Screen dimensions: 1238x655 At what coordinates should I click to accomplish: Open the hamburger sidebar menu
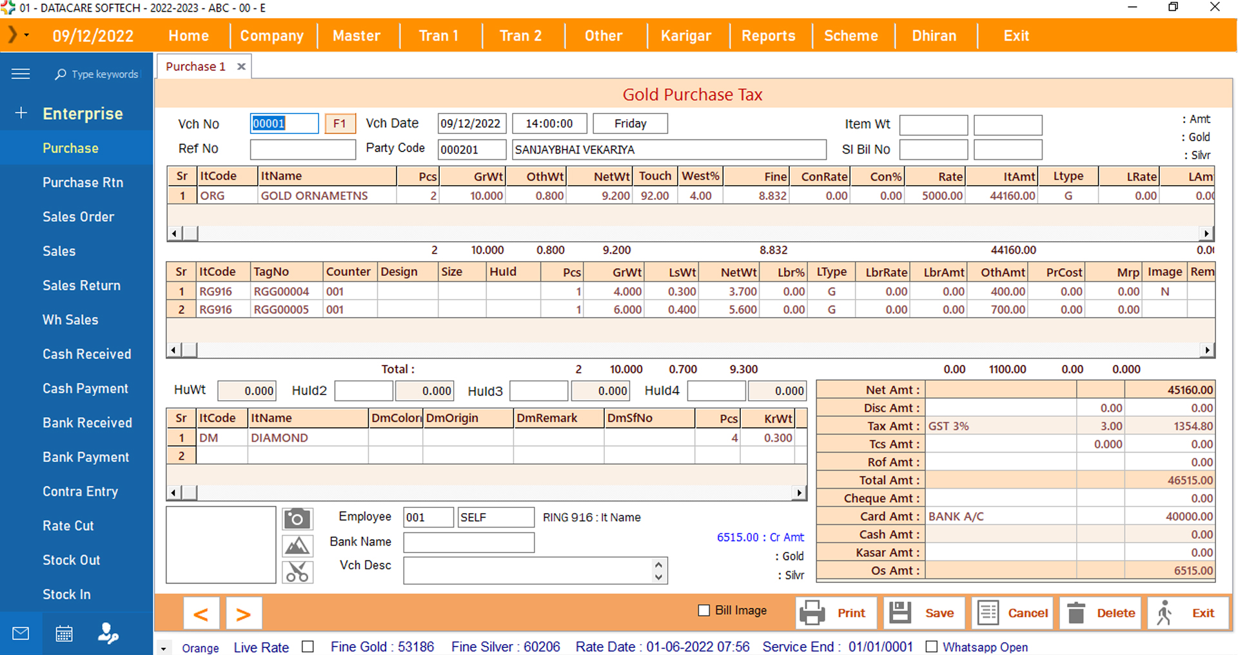[21, 74]
